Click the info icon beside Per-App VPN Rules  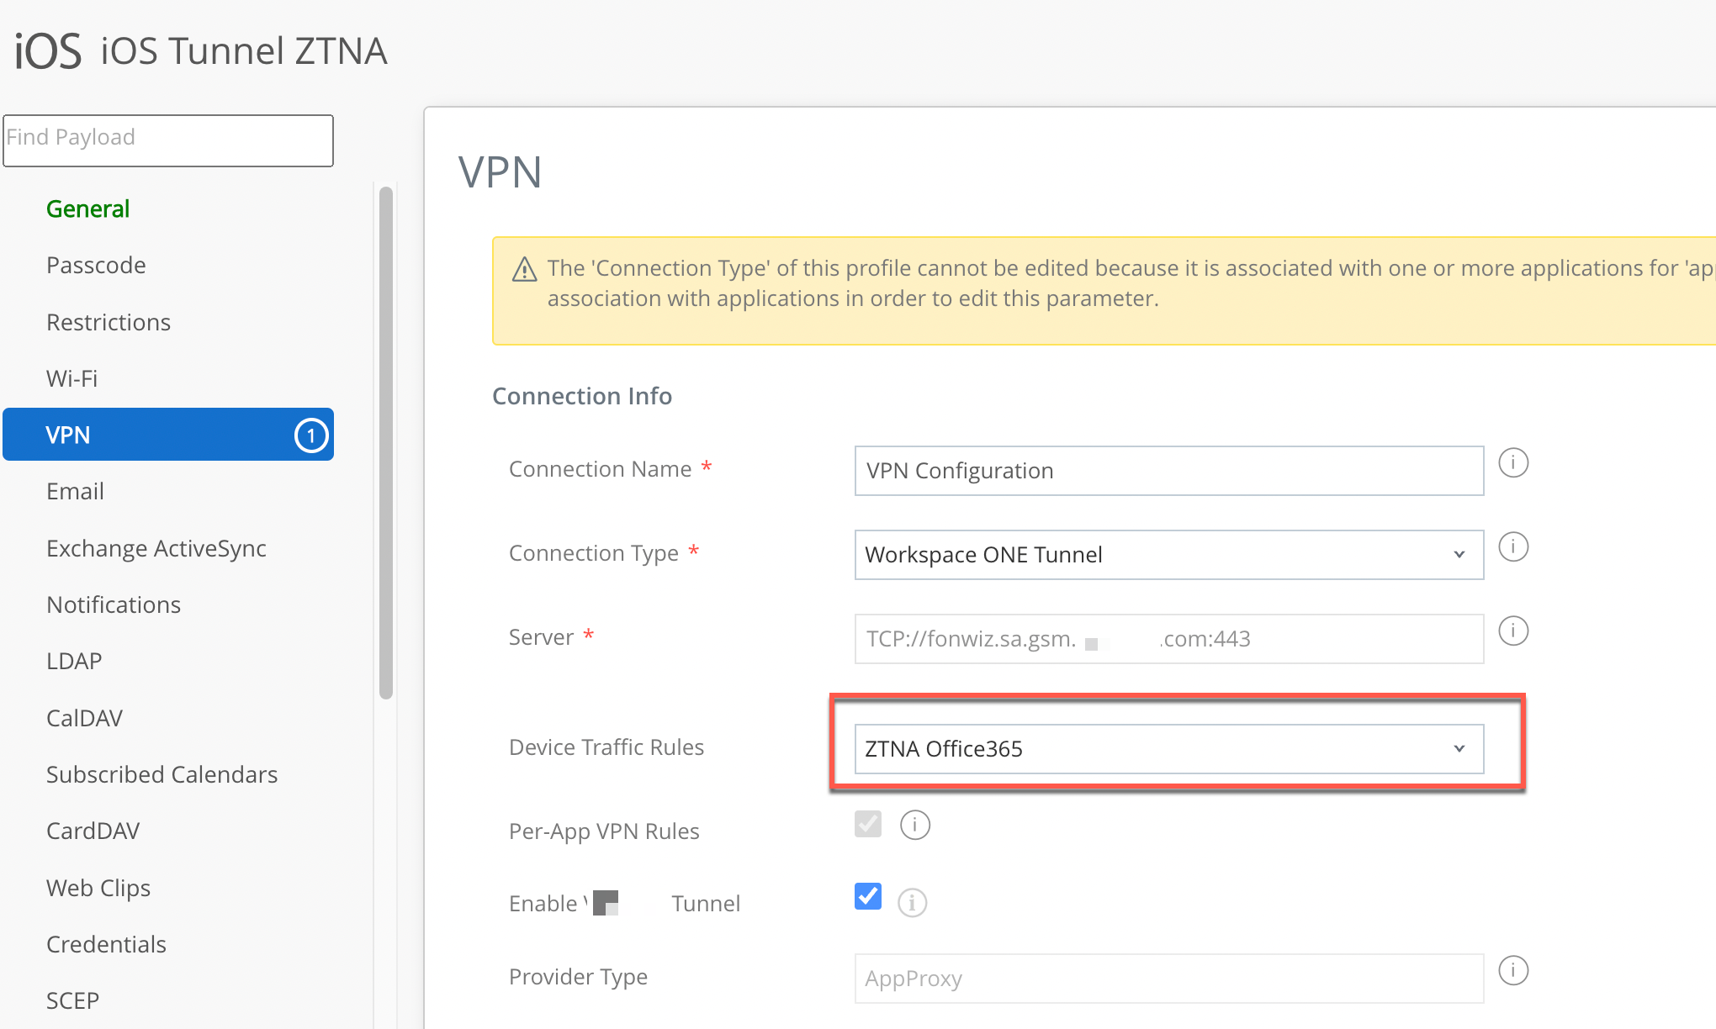pyautogui.click(x=914, y=825)
